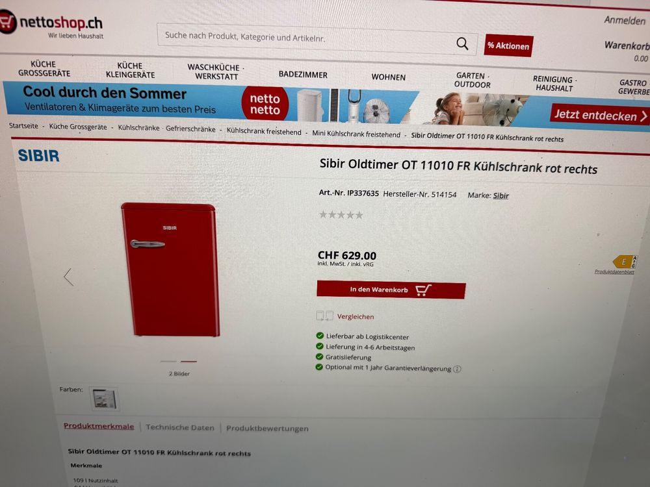The width and height of the screenshot is (650, 487).
Task: Open the Badezimmer menu
Action: click(x=303, y=75)
